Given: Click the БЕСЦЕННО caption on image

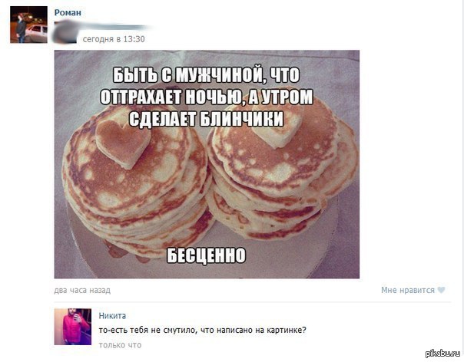Looking at the screenshot, I should pyautogui.click(x=206, y=255).
